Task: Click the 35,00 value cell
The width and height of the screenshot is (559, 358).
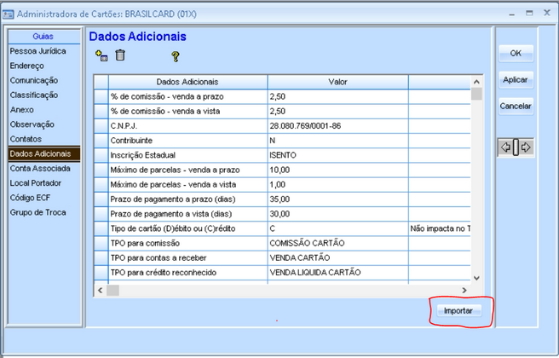Action: pos(337,199)
